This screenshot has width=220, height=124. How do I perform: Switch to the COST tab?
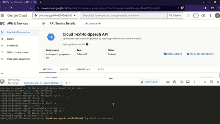tap(101, 70)
